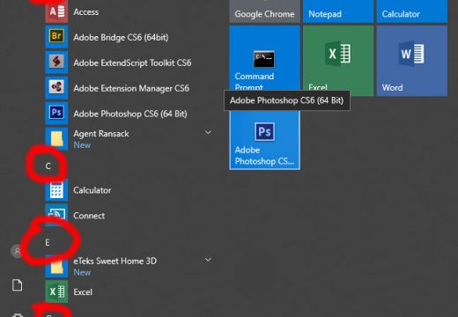Expand the Agent Ransack folder chevron
The width and height of the screenshot is (458, 317).
point(208,132)
